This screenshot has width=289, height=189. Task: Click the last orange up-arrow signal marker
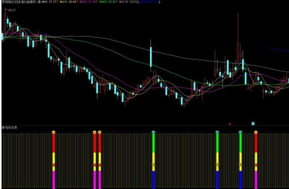click(x=256, y=132)
